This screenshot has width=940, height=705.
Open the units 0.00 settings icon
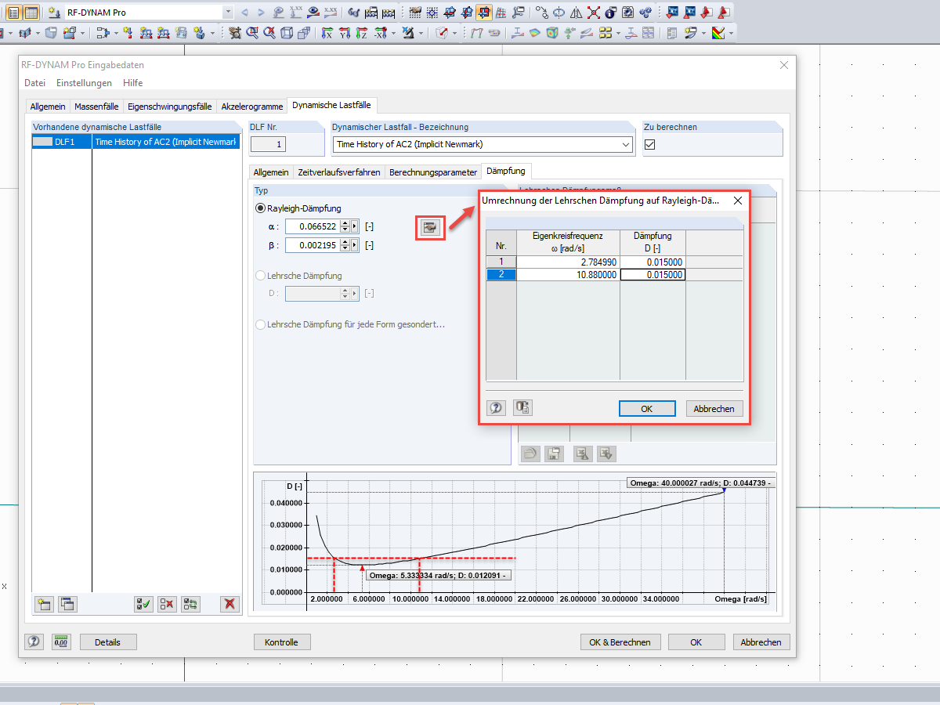tap(61, 642)
